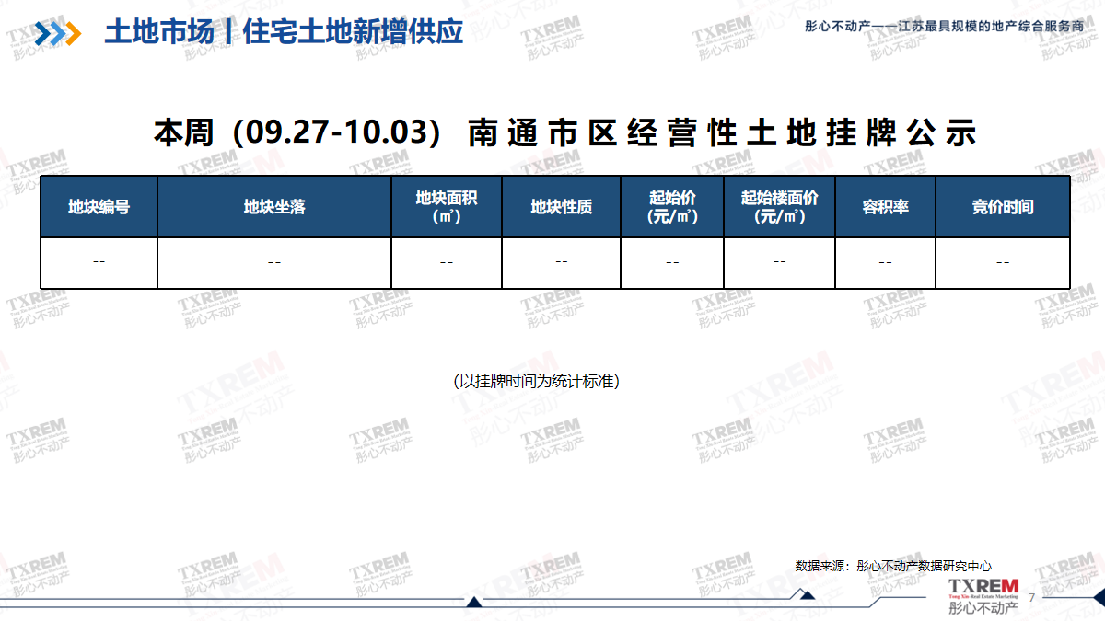1105x621 pixels.
Task: Click the 起始价 (元/㎡) column header
Action: pyautogui.click(x=672, y=207)
